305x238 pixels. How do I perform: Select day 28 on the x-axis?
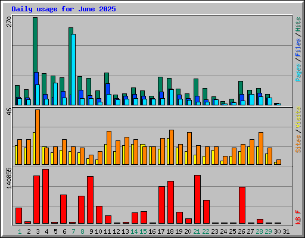point(259,231)
